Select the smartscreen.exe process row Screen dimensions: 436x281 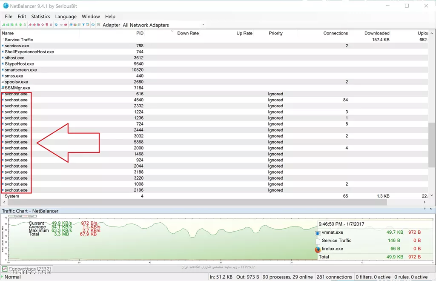click(x=214, y=70)
